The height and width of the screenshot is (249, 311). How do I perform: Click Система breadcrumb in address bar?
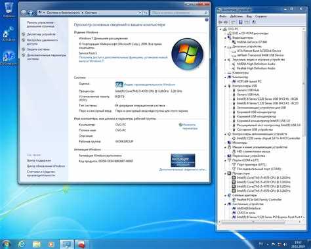coord(91,12)
